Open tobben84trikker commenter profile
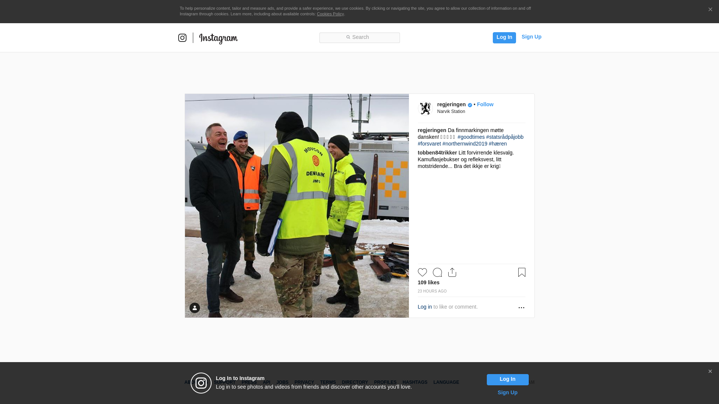 [x=437, y=153]
